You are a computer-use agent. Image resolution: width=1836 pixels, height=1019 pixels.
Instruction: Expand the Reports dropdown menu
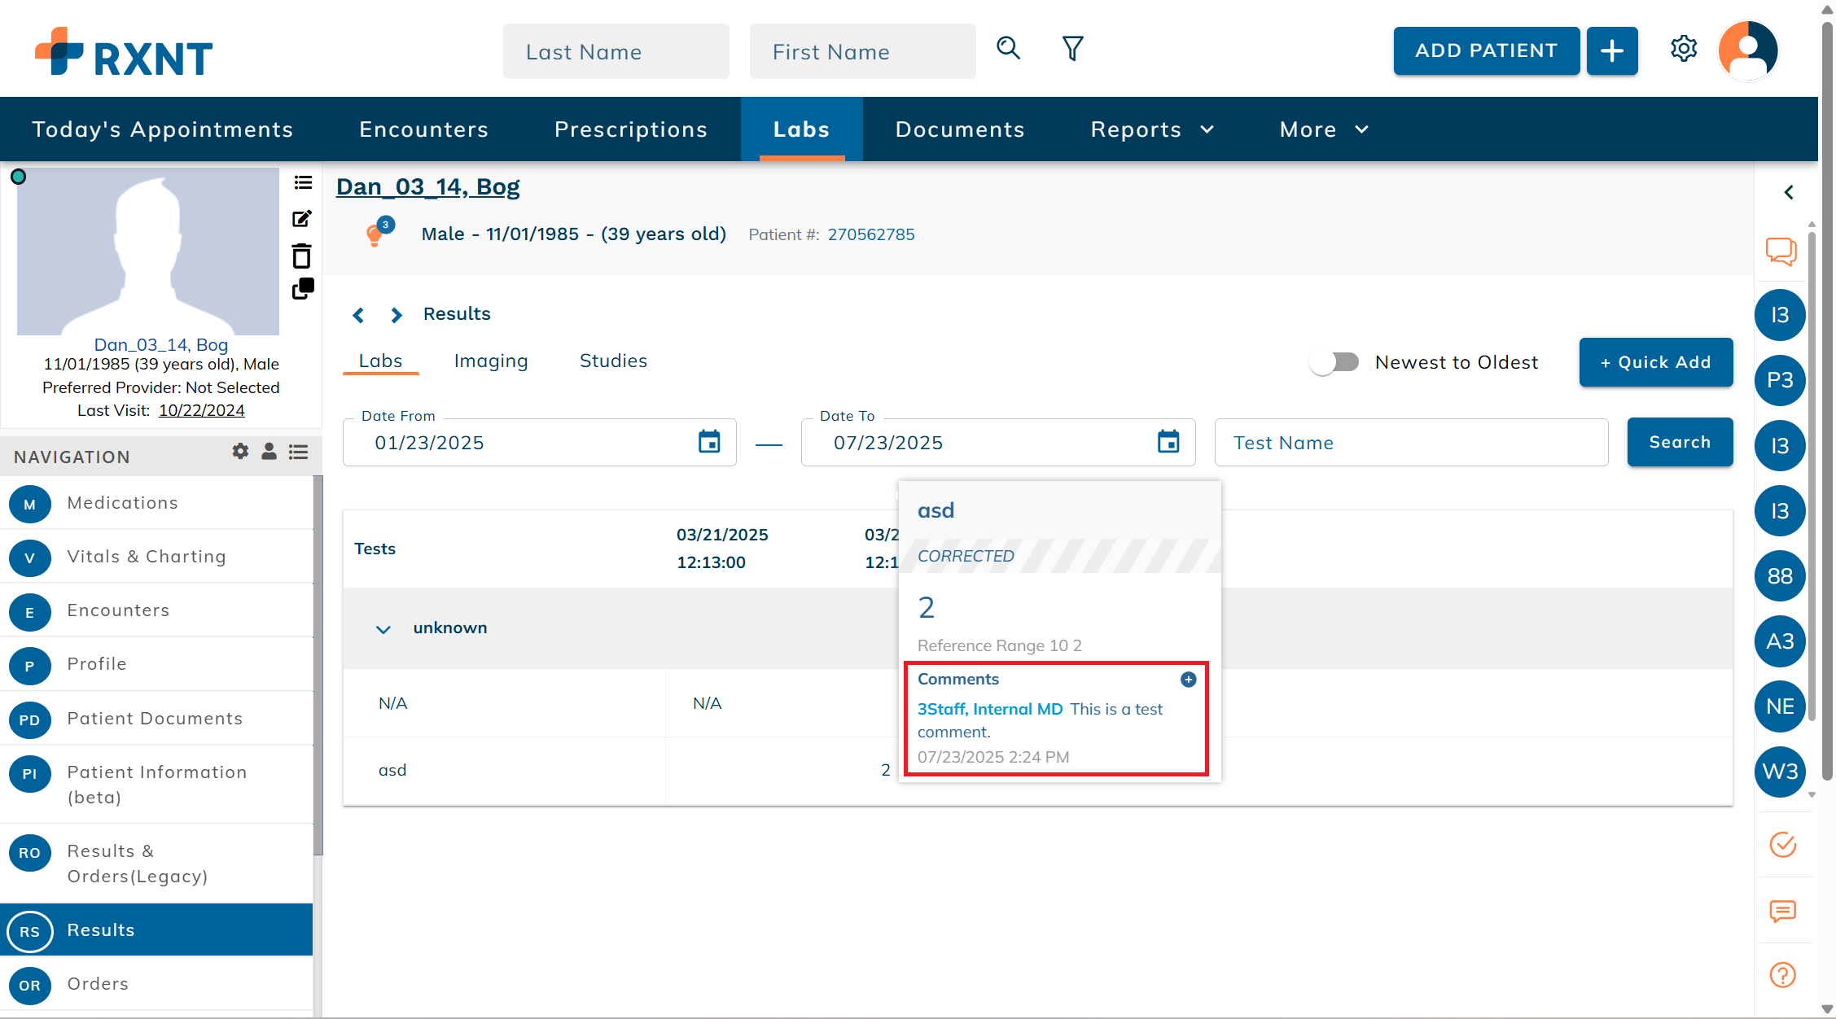[1152, 129]
